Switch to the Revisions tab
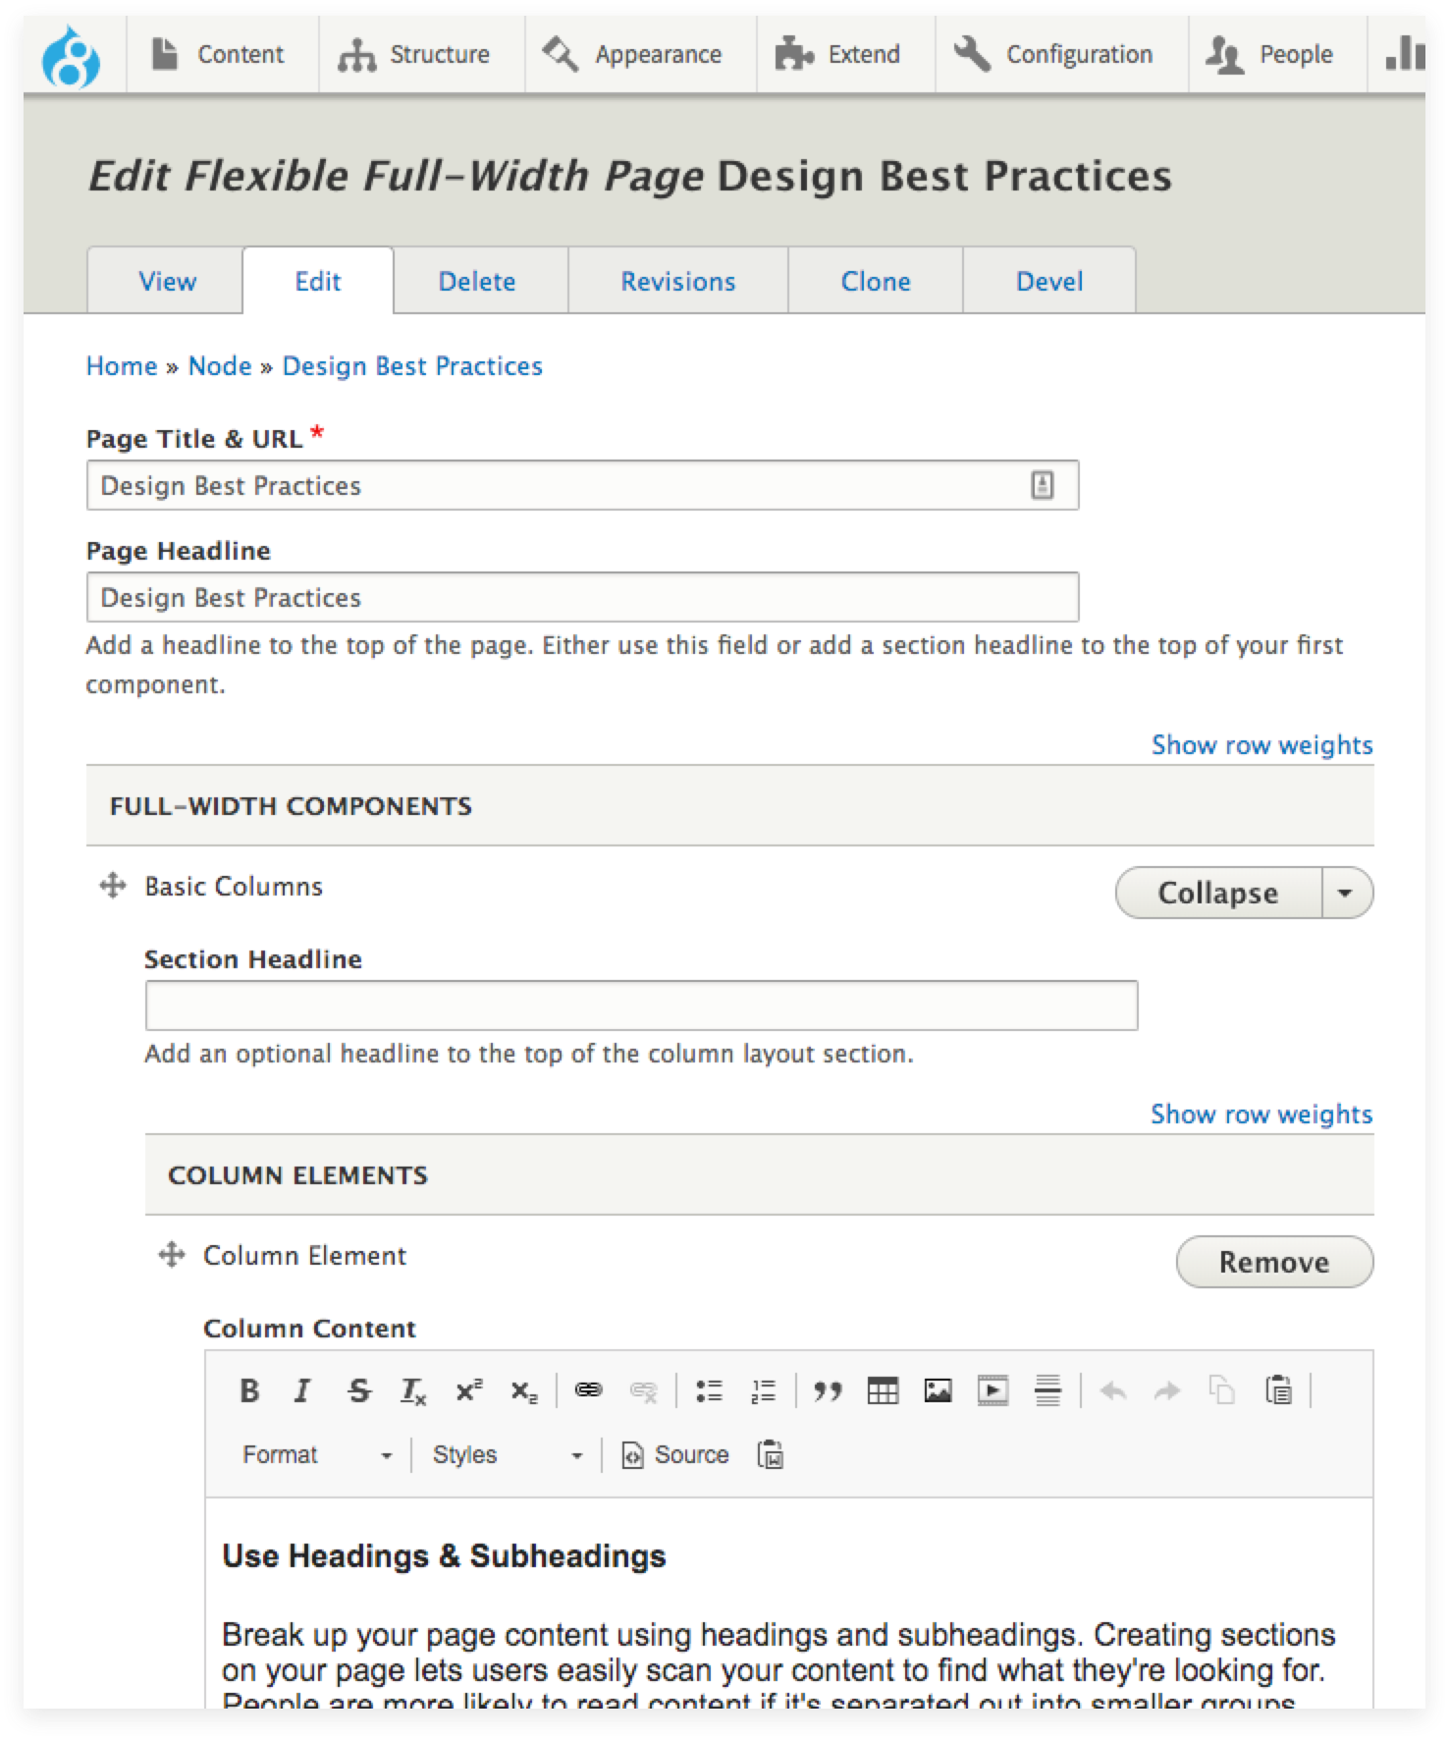1449x1740 pixels. pos(677,282)
